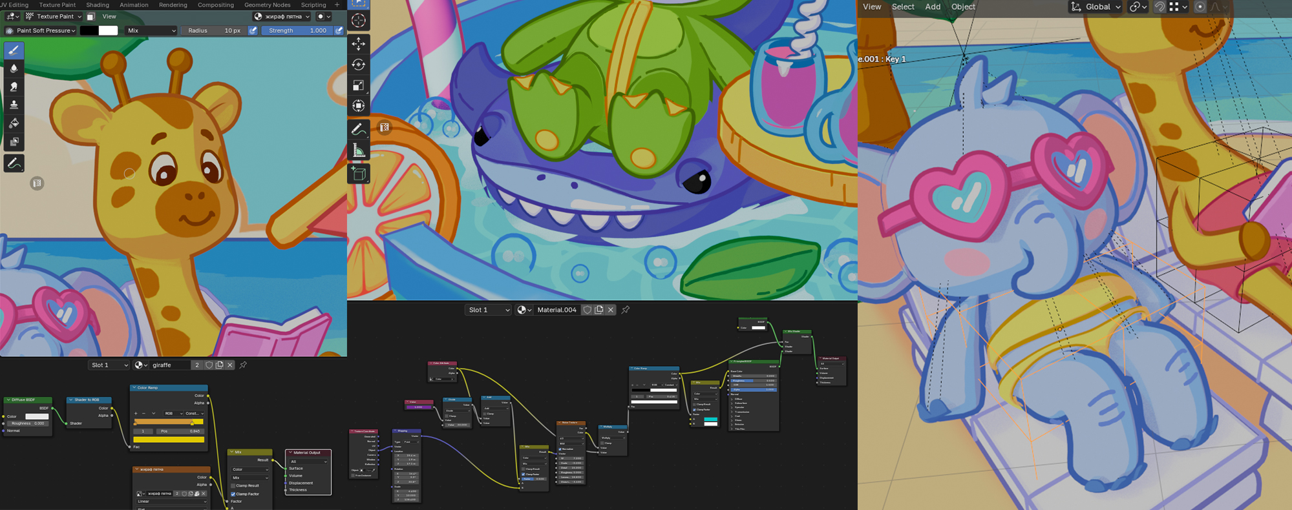Select the Scale tool in middle viewport

click(359, 85)
